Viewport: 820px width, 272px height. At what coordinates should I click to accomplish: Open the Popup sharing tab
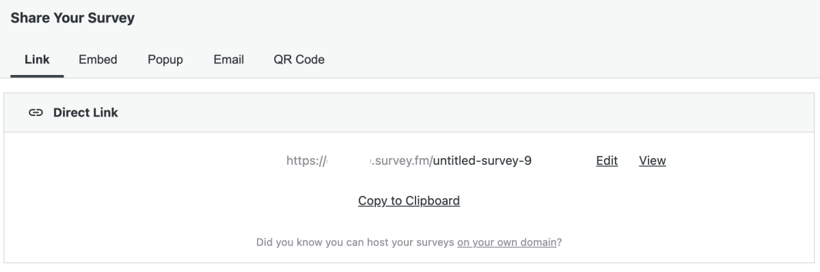click(165, 59)
